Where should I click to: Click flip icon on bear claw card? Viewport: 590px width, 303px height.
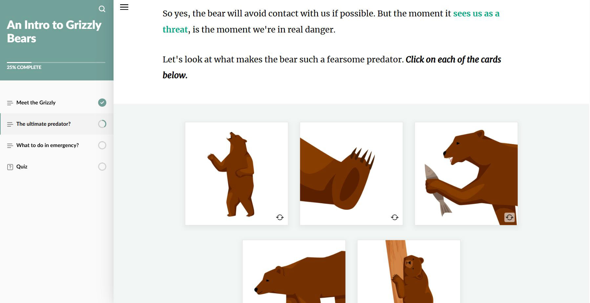coord(394,217)
